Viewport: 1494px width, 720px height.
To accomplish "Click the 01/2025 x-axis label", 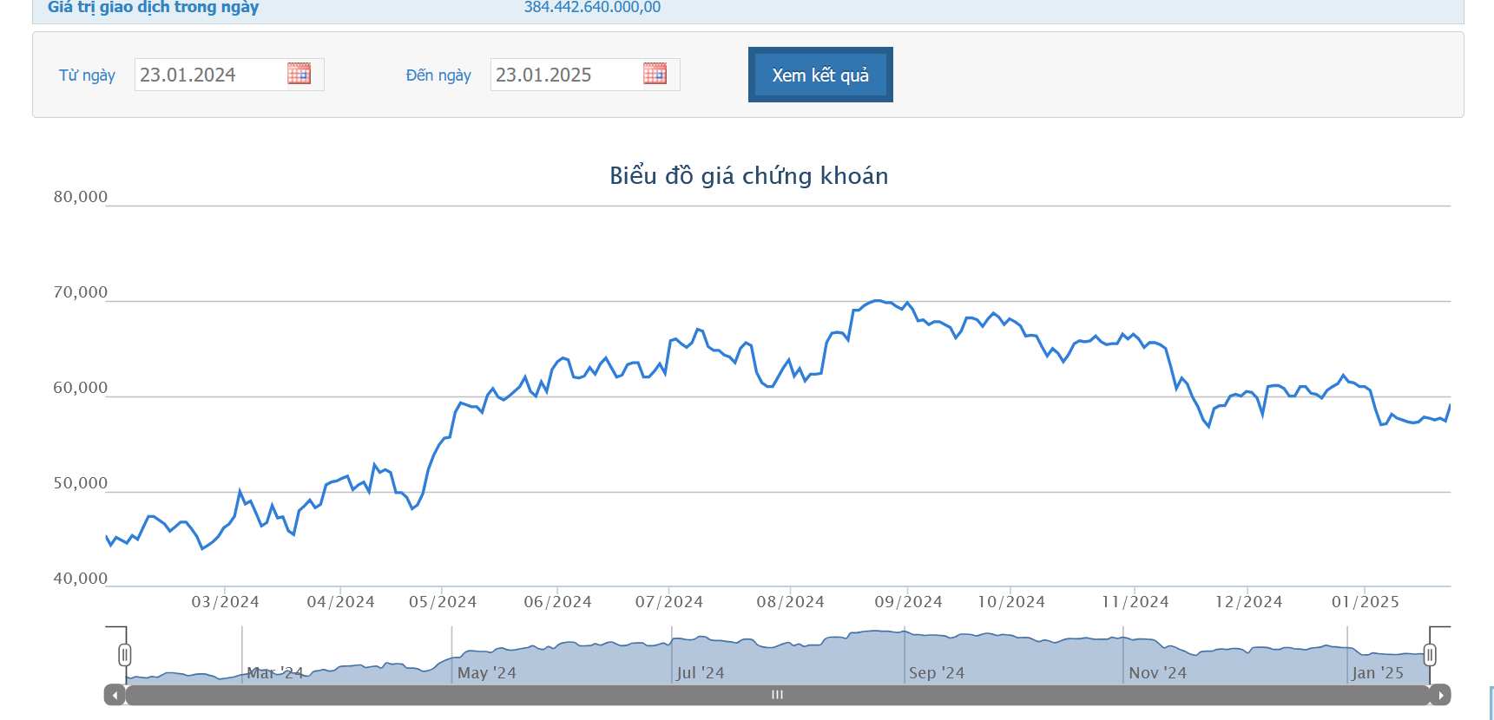I will pyautogui.click(x=1366, y=602).
